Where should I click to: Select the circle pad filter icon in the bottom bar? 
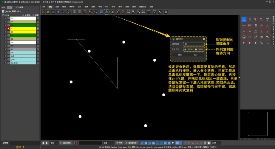(x=146, y=143)
